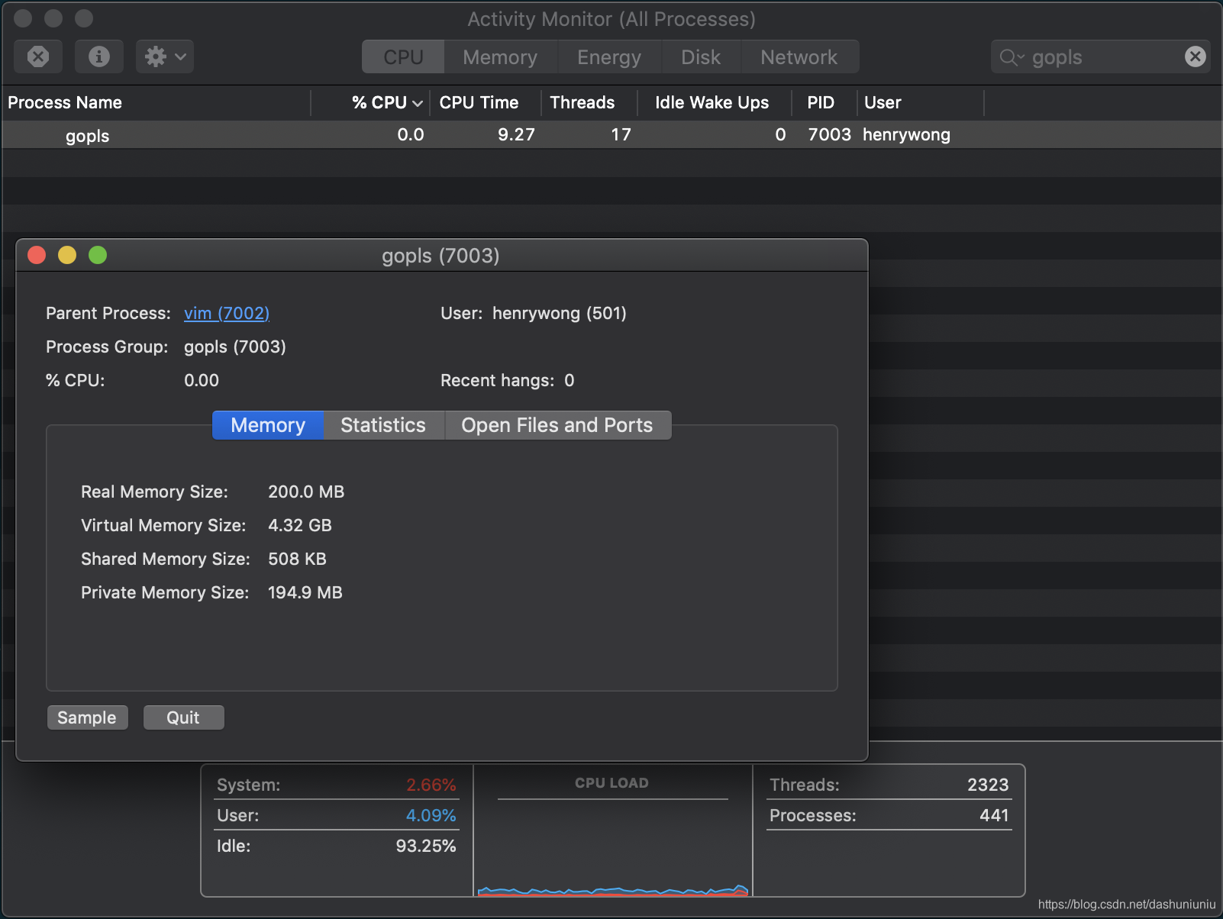
Task: Click Real Memory Size value 200.0 MB
Action: pyautogui.click(x=306, y=492)
